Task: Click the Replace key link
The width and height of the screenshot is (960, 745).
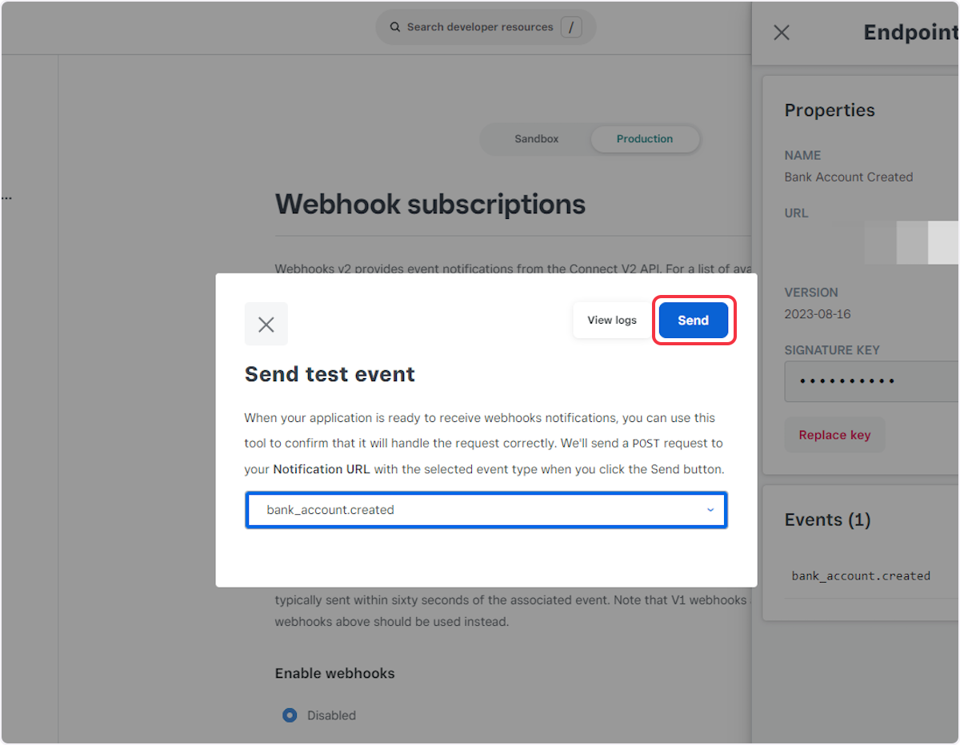Action: click(x=834, y=434)
